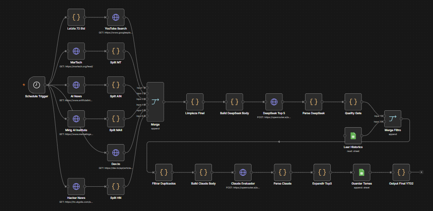
Task: Click the YouTube Search GET URL subtitle
Action: (x=116, y=33)
